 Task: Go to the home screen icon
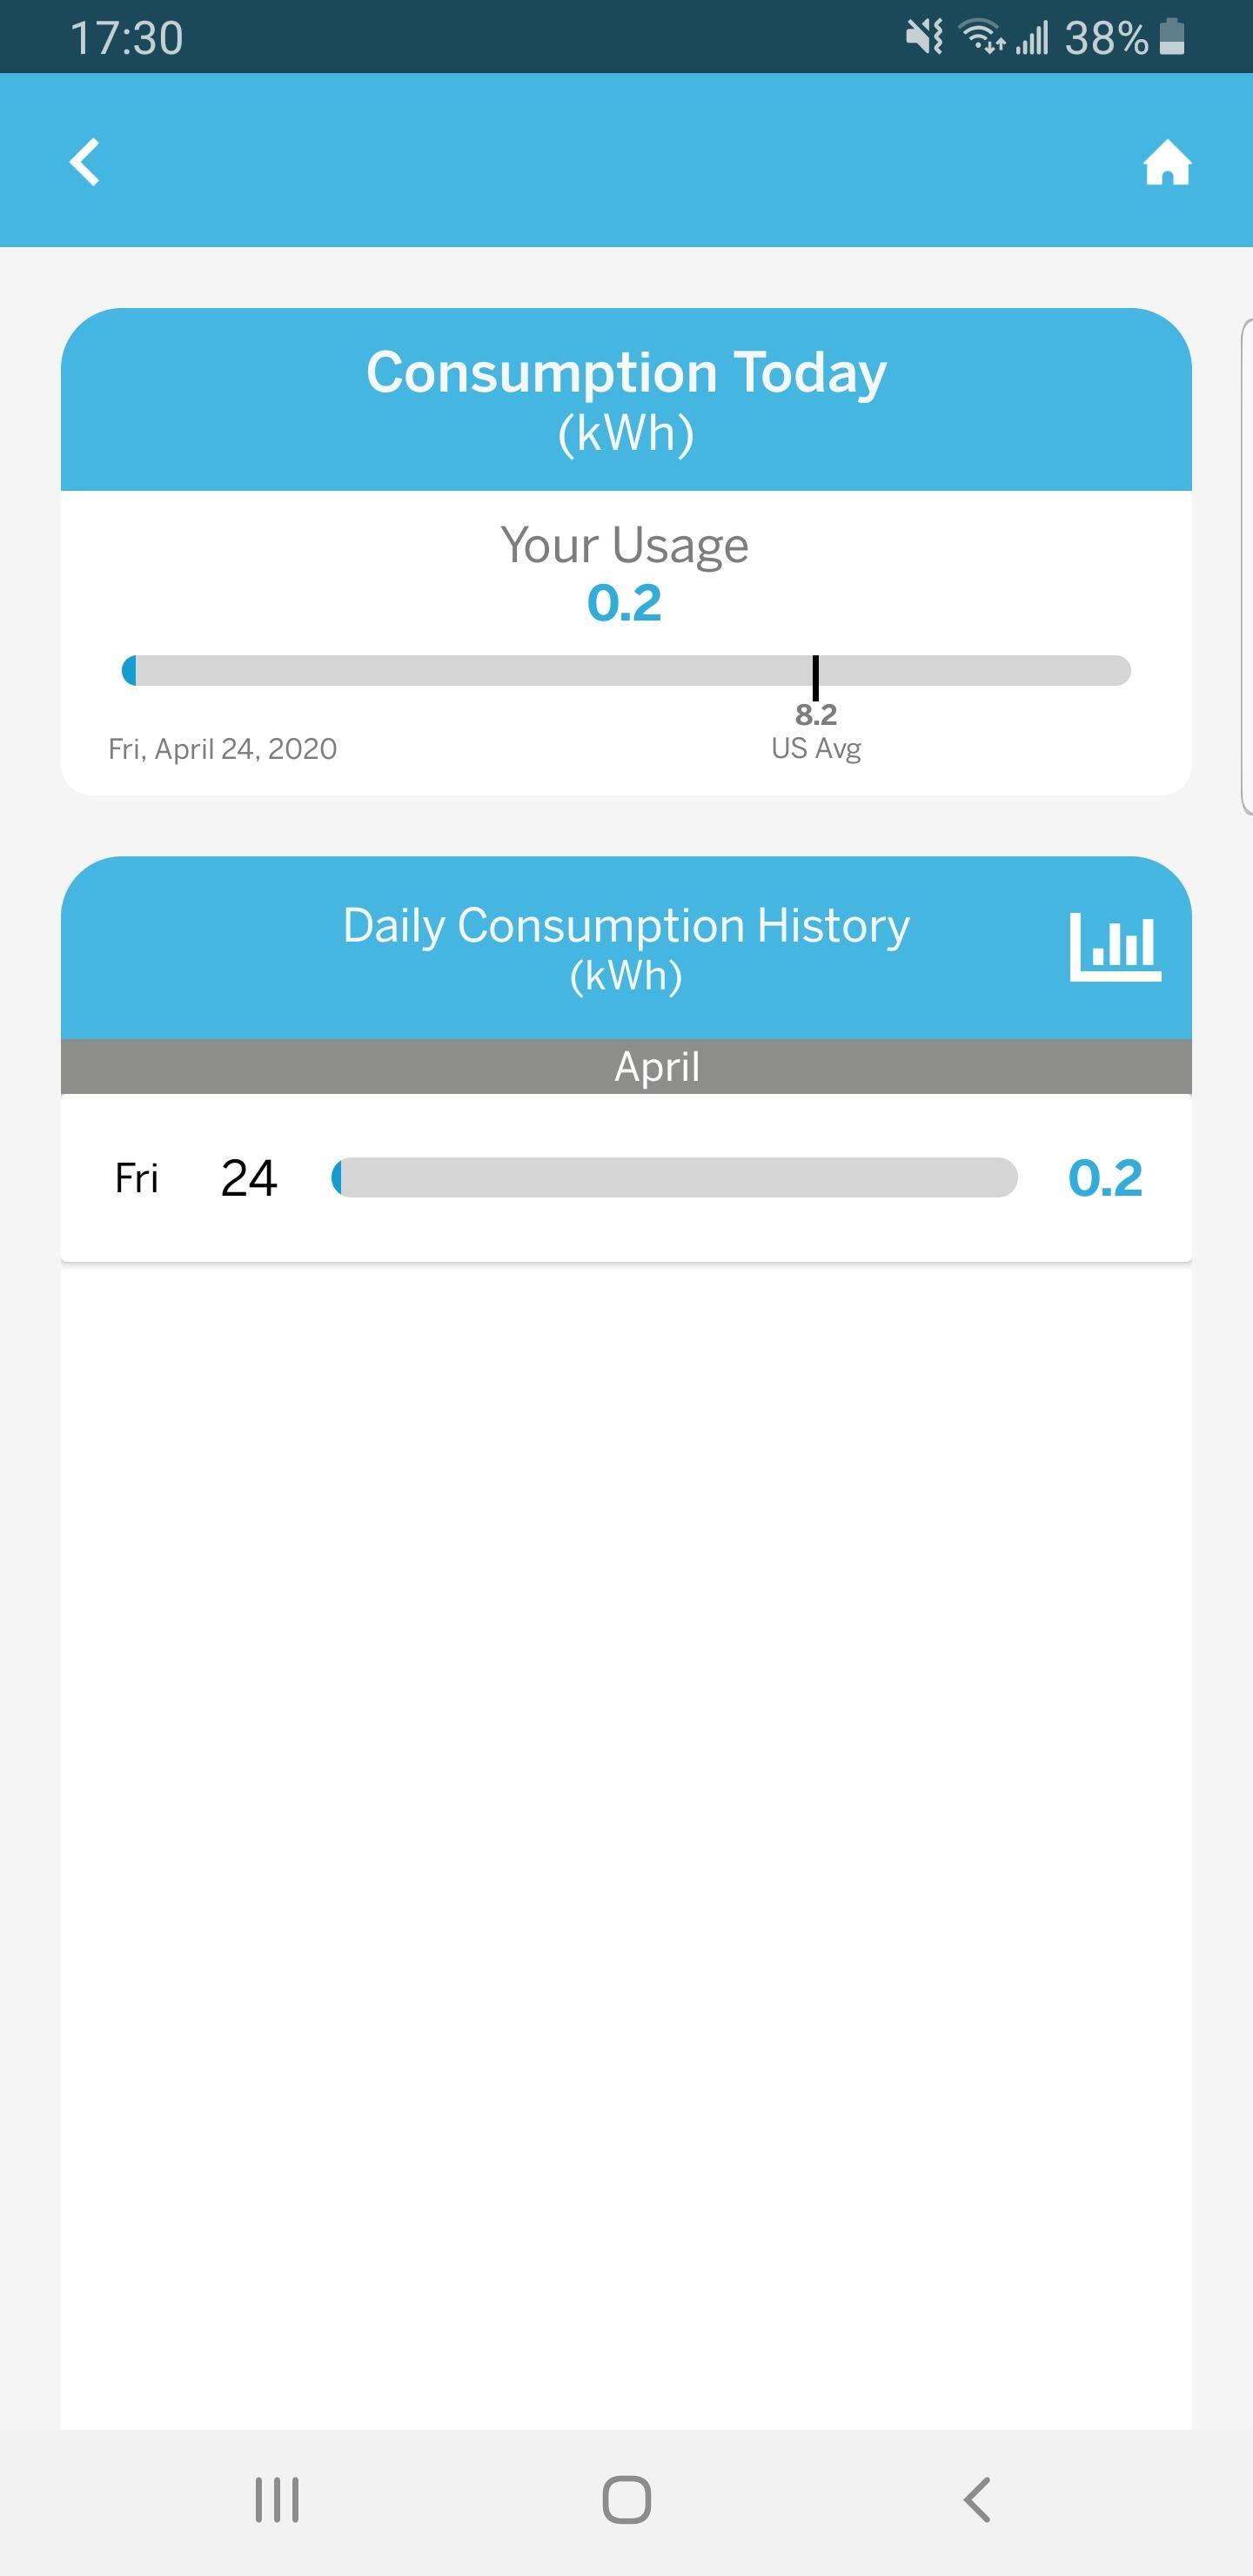tap(1167, 163)
